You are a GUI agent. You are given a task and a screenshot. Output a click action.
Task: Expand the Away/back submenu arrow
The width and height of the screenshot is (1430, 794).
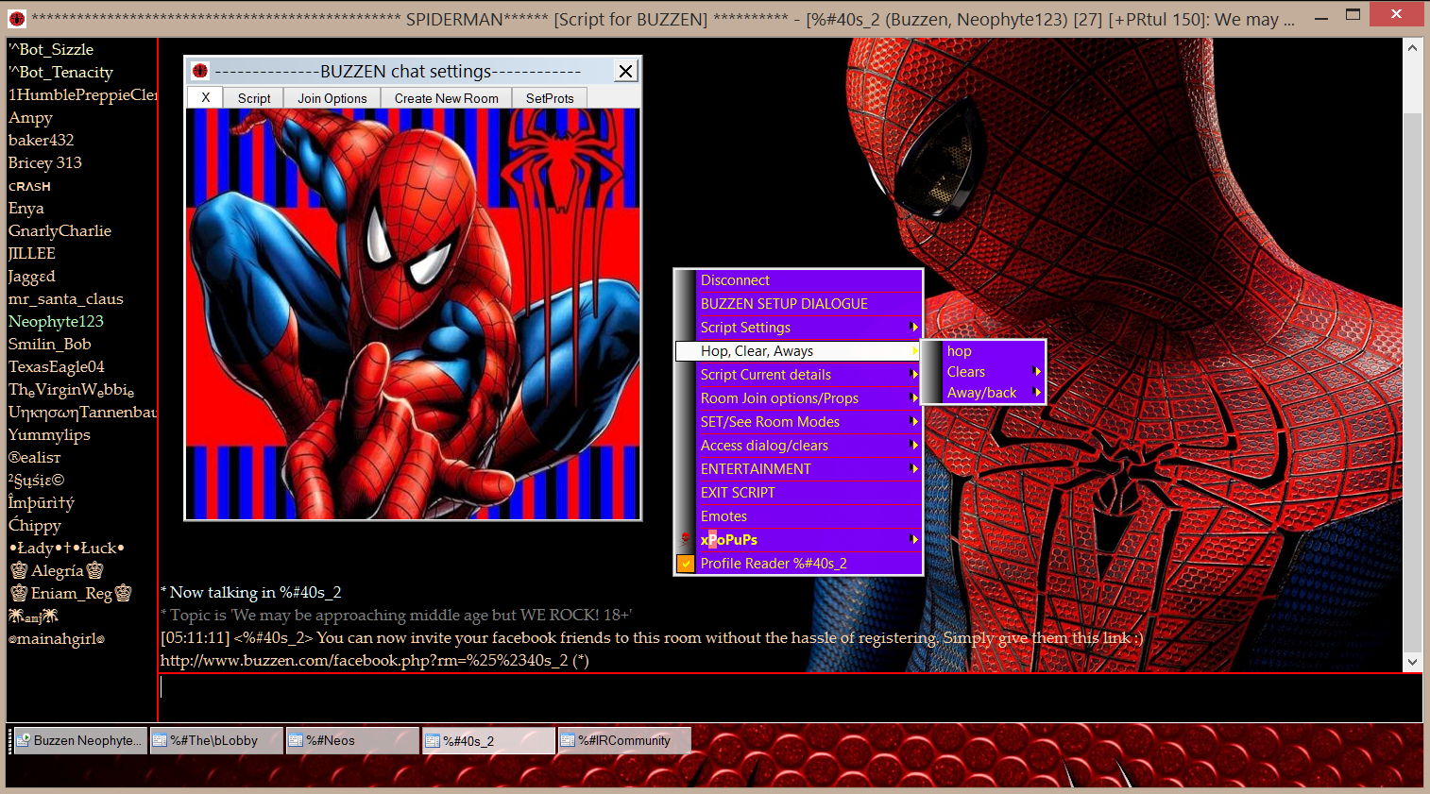tap(1037, 393)
